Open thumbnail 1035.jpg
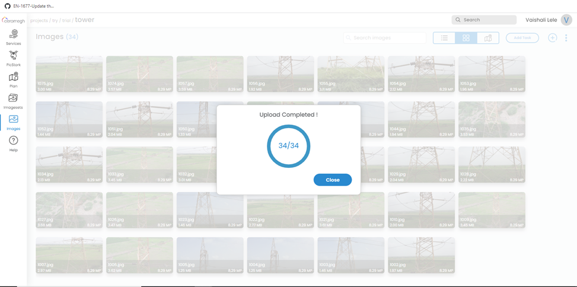Image resolution: width=577 pixels, height=287 pixels. [492, 120]
